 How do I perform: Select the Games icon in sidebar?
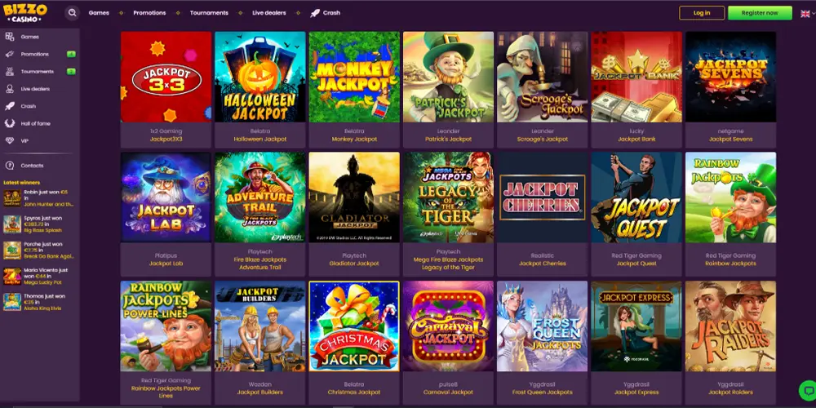coord(9,37)
